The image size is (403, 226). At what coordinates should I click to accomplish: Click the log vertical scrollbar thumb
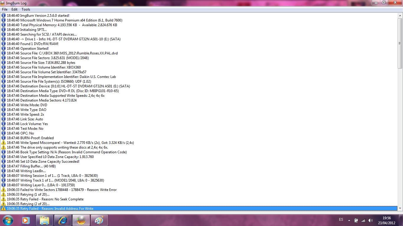pos(400,43)
